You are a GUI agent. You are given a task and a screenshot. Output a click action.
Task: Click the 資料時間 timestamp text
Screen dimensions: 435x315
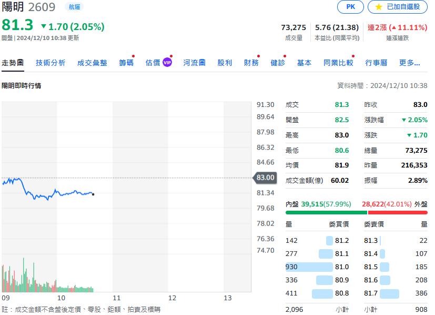tap(382, 86)
